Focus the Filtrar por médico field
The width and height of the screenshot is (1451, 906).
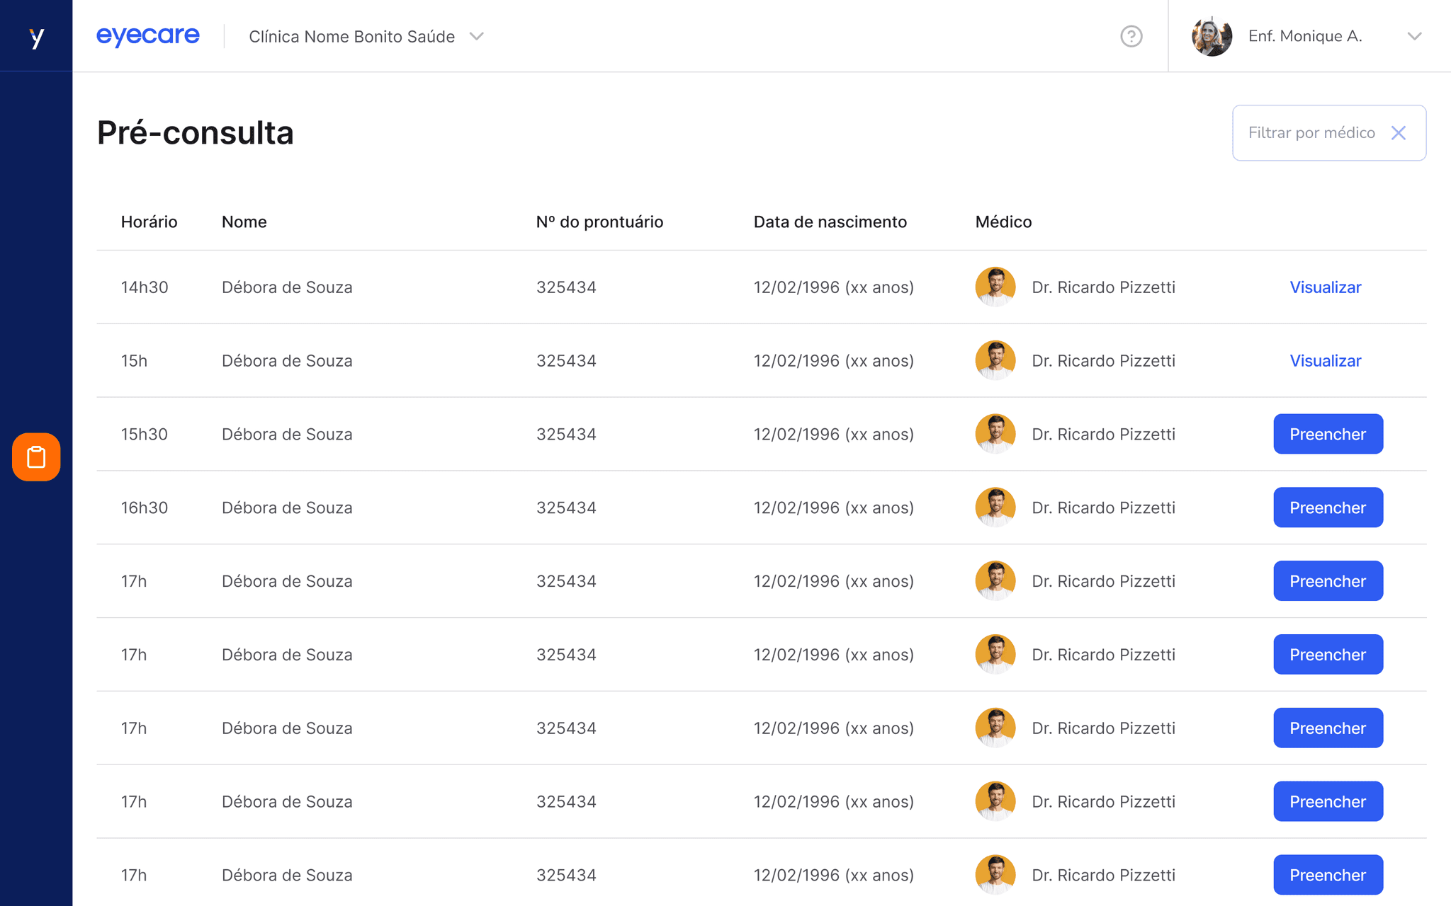tap(1311, 133)
